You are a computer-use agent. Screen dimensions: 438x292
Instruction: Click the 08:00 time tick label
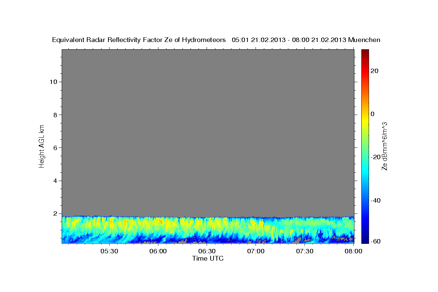pyautogui.click(x=353, y=251)
